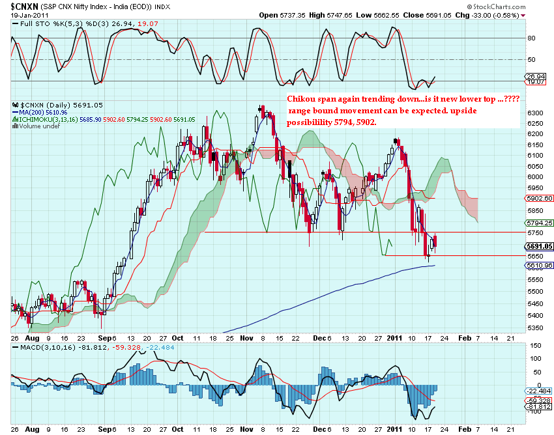
Task: Click Aug on the bottom MACD date axis
Action: coord(32,429)
